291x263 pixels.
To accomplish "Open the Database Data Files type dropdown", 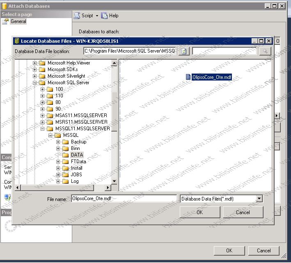I will pos(259,199).
